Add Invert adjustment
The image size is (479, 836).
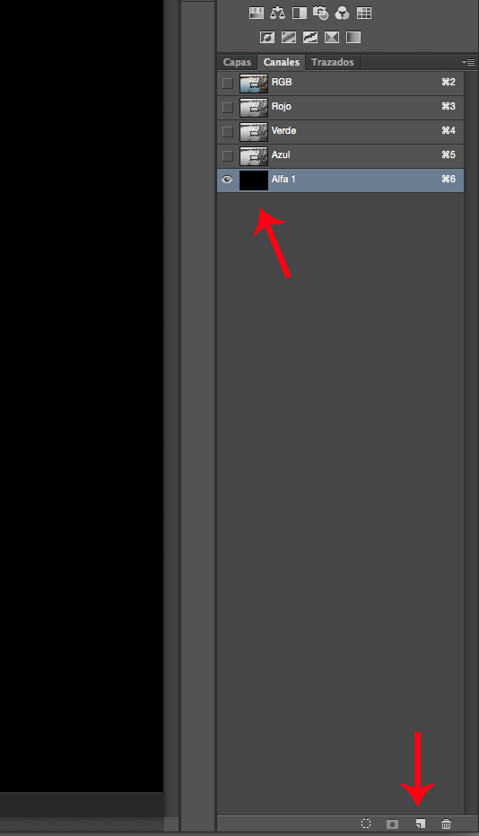(267, 37)
